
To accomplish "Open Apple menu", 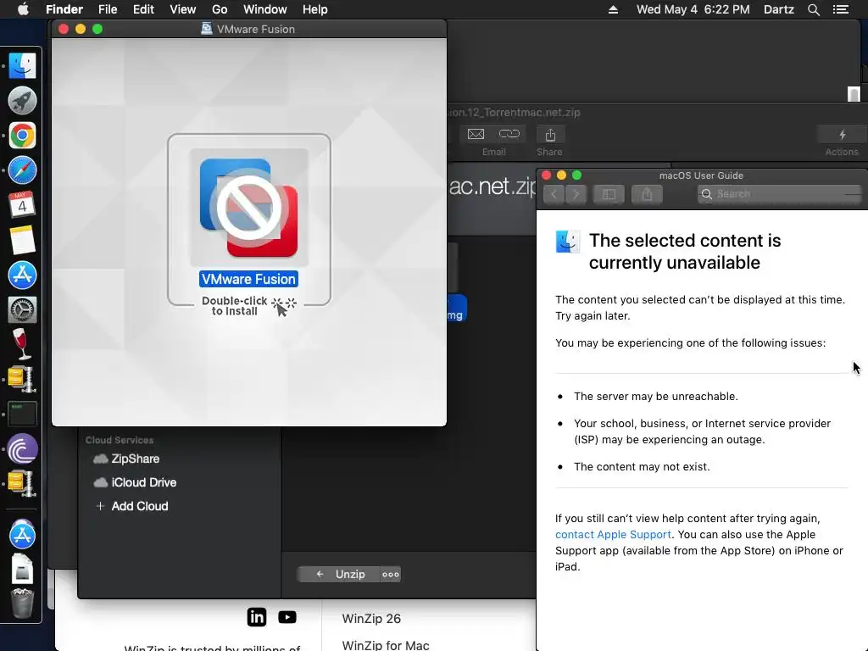I will pyautogui.click(x=23, y=9).
